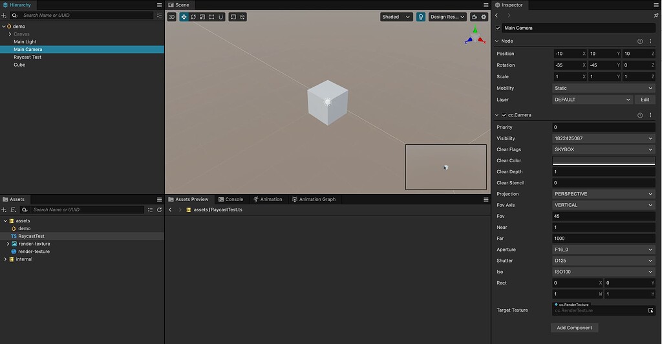Open Hierarchy search type filter
The width and height of the screenshot is (662, 344).
15,15
